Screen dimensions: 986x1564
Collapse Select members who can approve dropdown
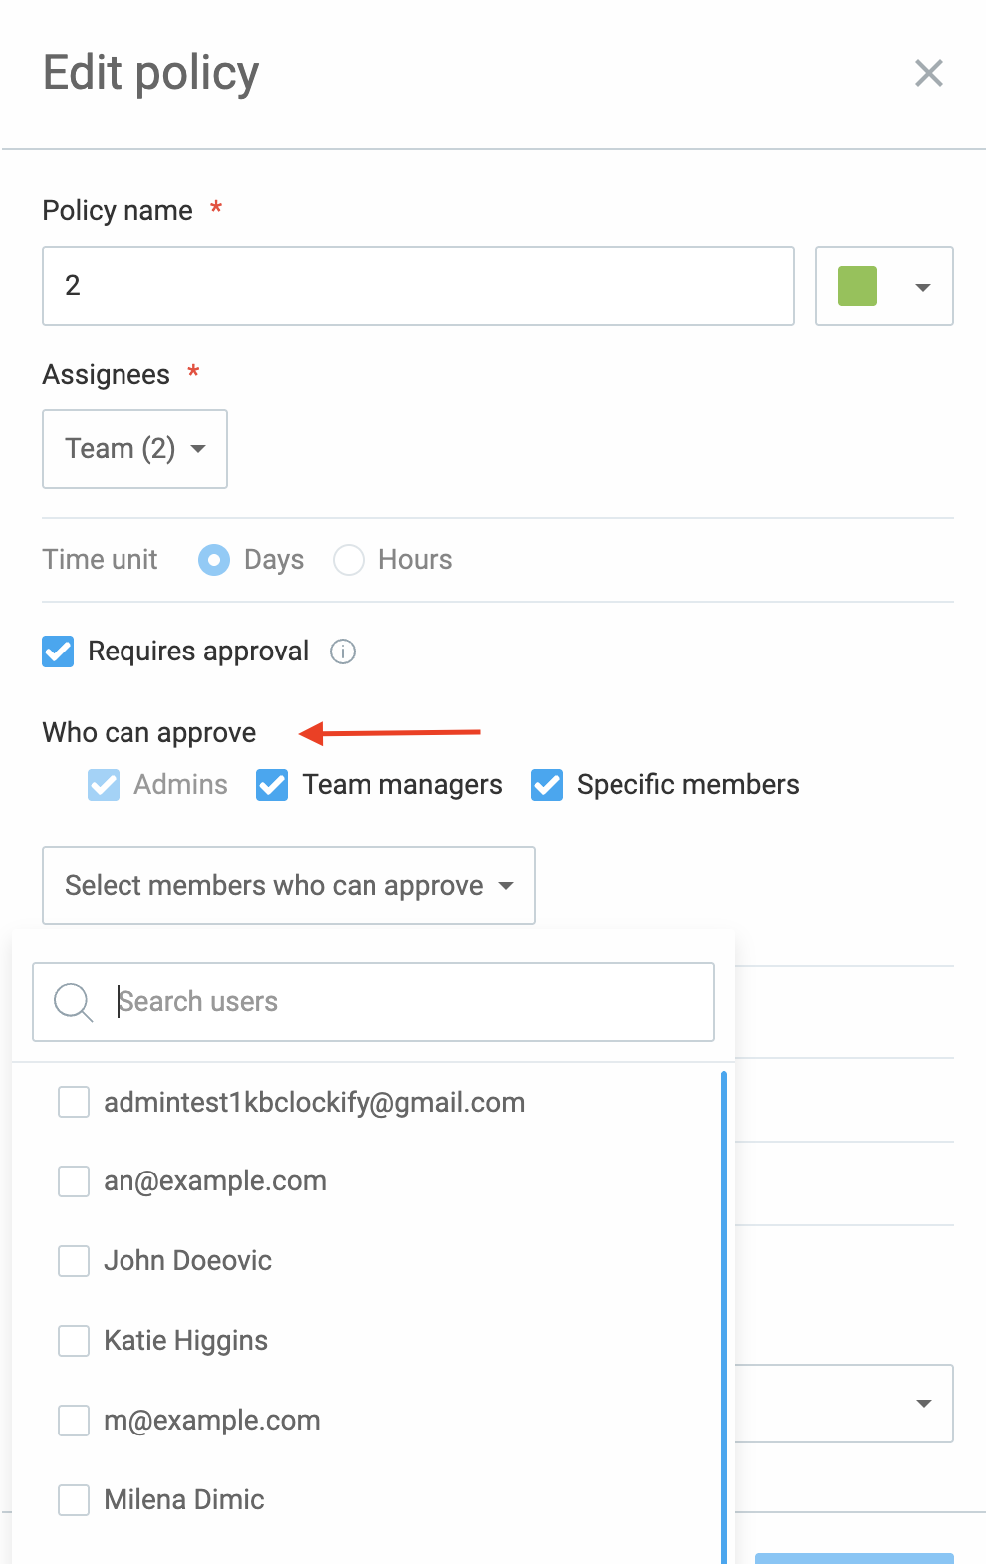click(x=289, y=886)
